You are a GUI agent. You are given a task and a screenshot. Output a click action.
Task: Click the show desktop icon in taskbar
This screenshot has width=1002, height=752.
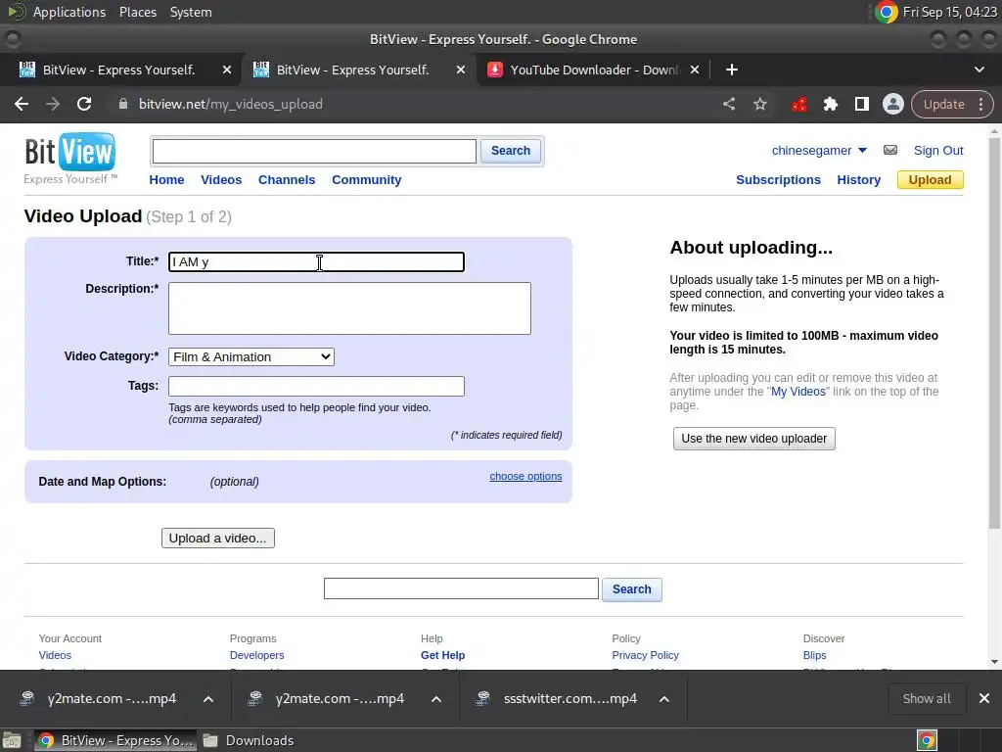click(12, 740)
